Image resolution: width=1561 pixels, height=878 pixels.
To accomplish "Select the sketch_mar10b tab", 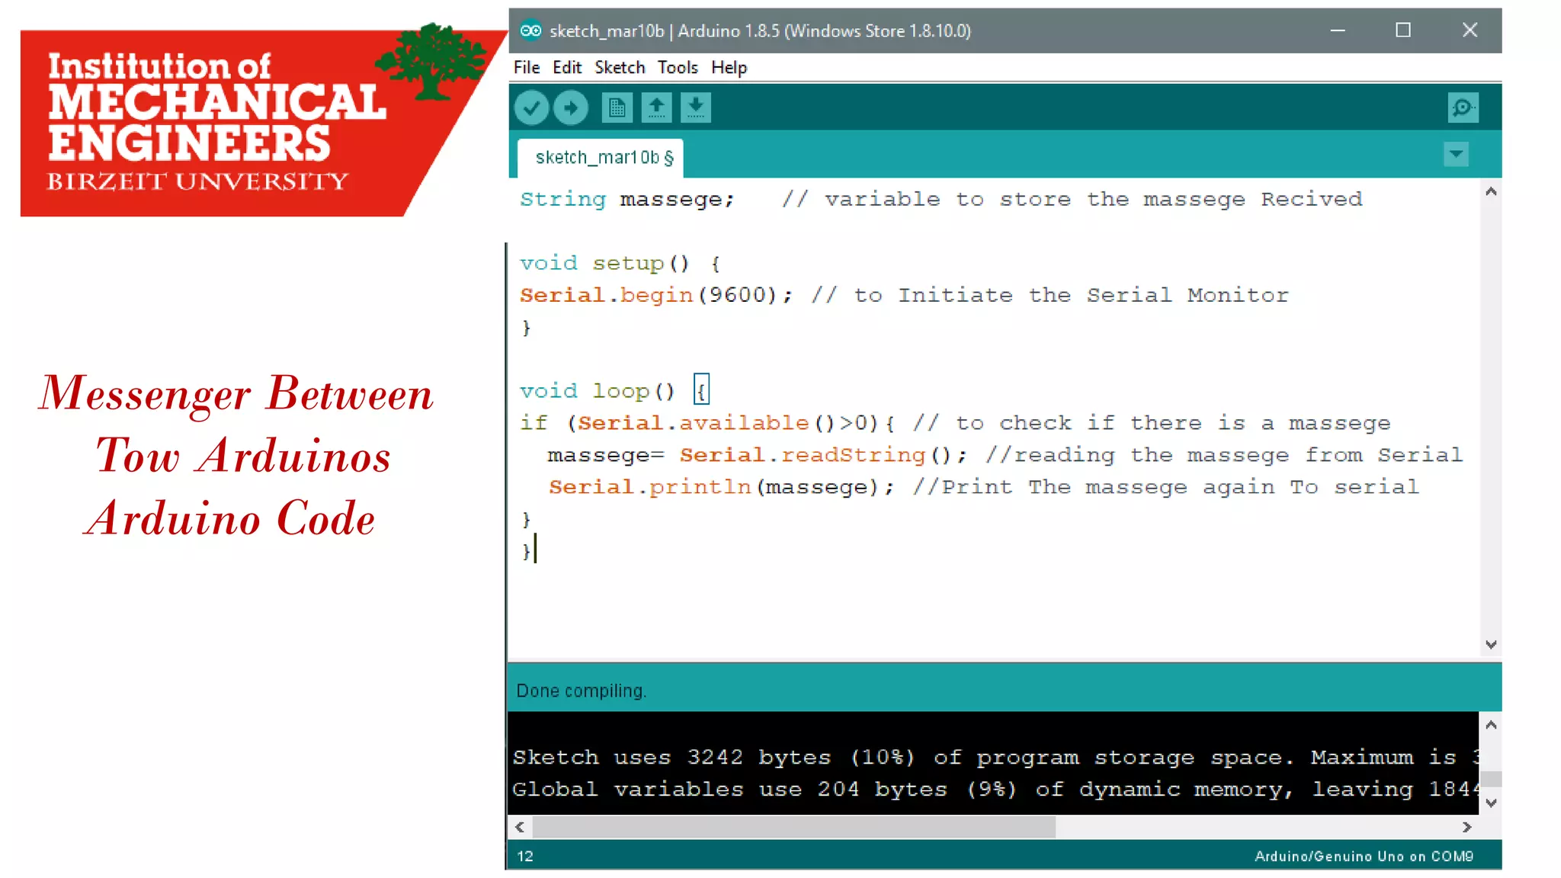I will (x=600, y=158).
